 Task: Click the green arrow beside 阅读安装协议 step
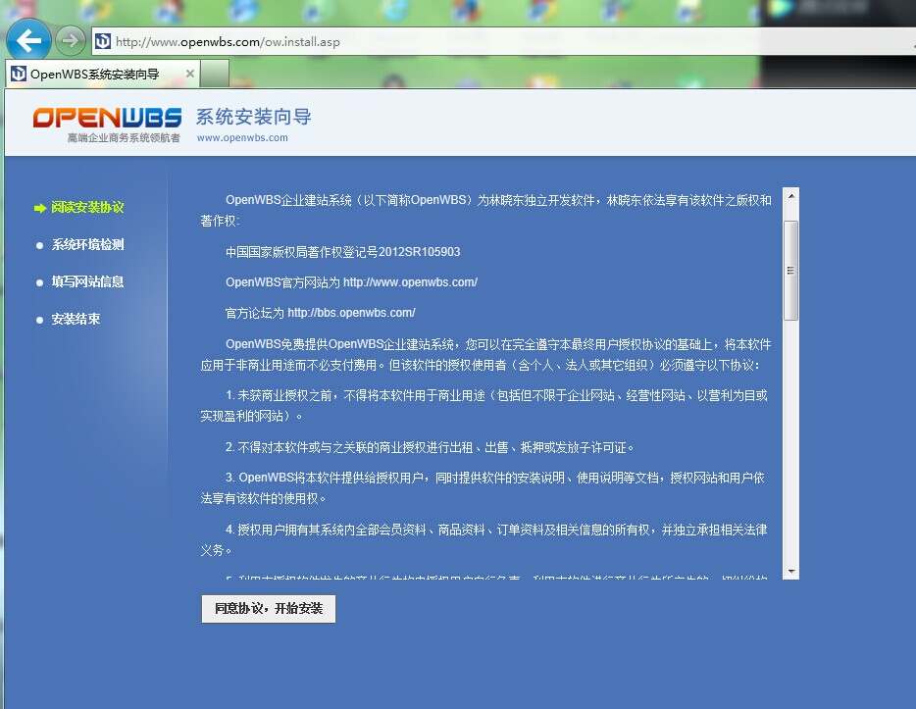(38, 208)
